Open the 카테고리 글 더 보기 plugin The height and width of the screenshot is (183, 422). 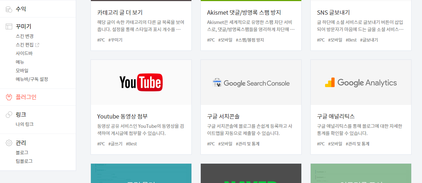(120, 13)
